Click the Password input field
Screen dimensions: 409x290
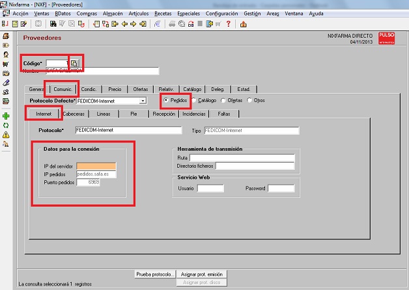(x=281, y=188)
